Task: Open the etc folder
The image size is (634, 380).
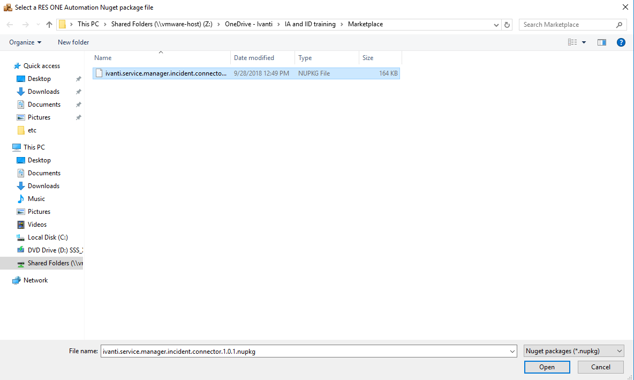Action: tap(32, 130)
